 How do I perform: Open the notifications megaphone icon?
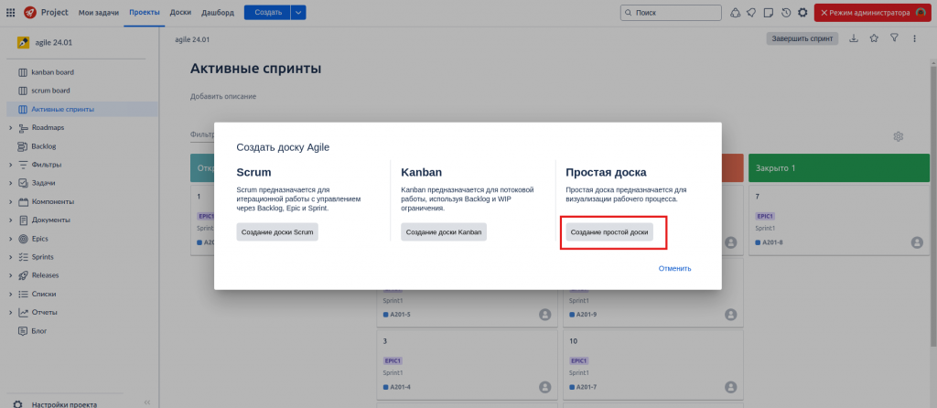[752, 13]
